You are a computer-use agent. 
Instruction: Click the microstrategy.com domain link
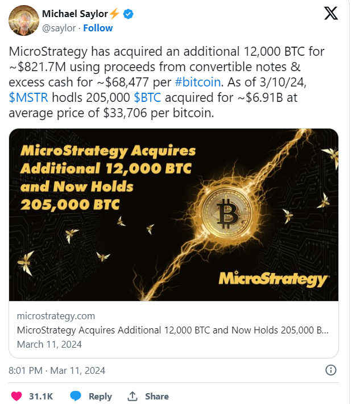(x=56, y=316)
